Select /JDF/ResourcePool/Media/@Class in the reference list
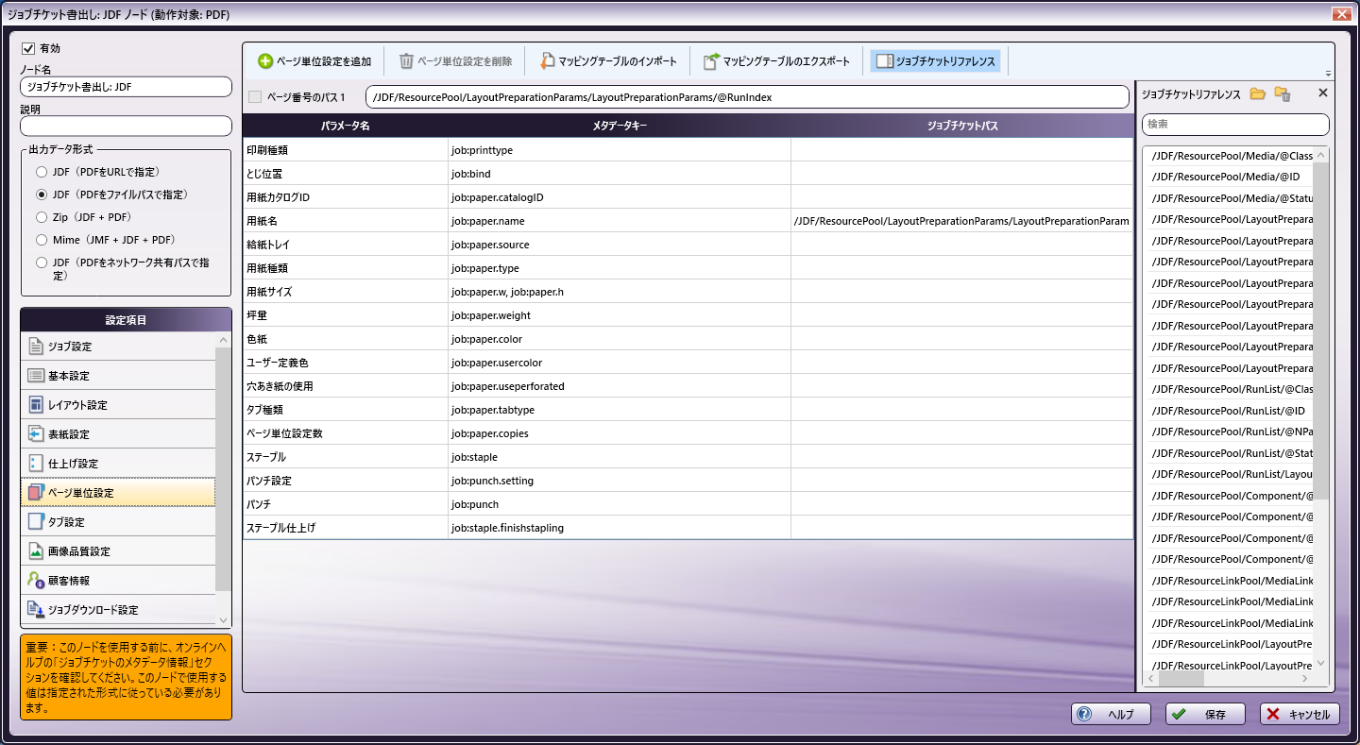Screen dimensions: 1360x745 point(1228,156)
